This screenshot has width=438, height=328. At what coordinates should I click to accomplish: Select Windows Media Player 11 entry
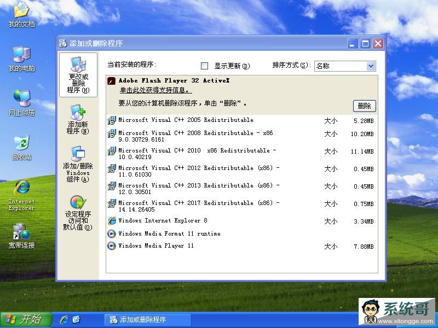242,245
